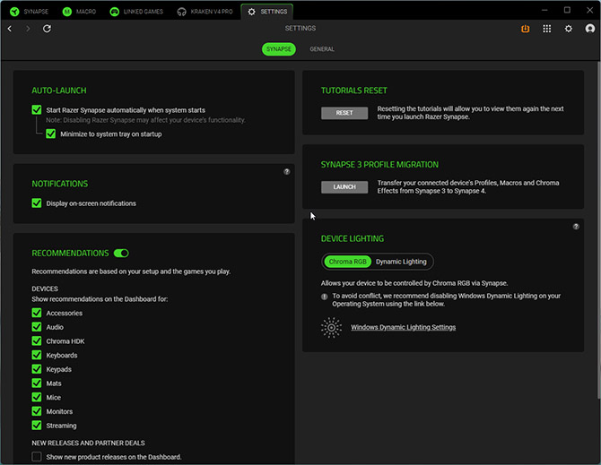Uncheck Minimize to system tray on startup
The image size is (601, 465).
pyautogui.click(x=50, y=134)
